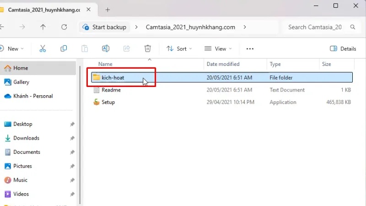Go up one folder level arrow

coord(43,27)
